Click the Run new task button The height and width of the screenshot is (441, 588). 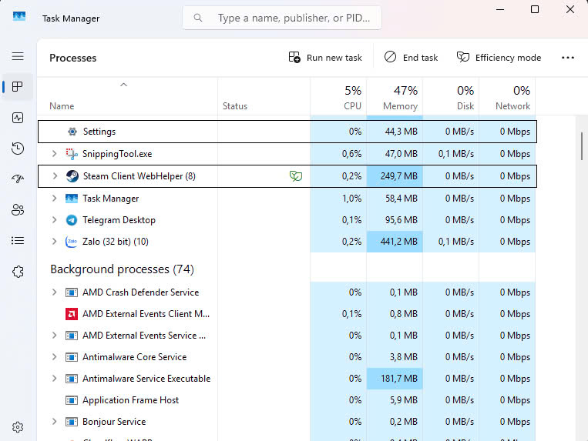point(325,58)
